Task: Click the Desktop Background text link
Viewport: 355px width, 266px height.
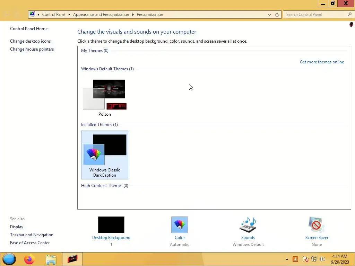Action: [111, 238]
